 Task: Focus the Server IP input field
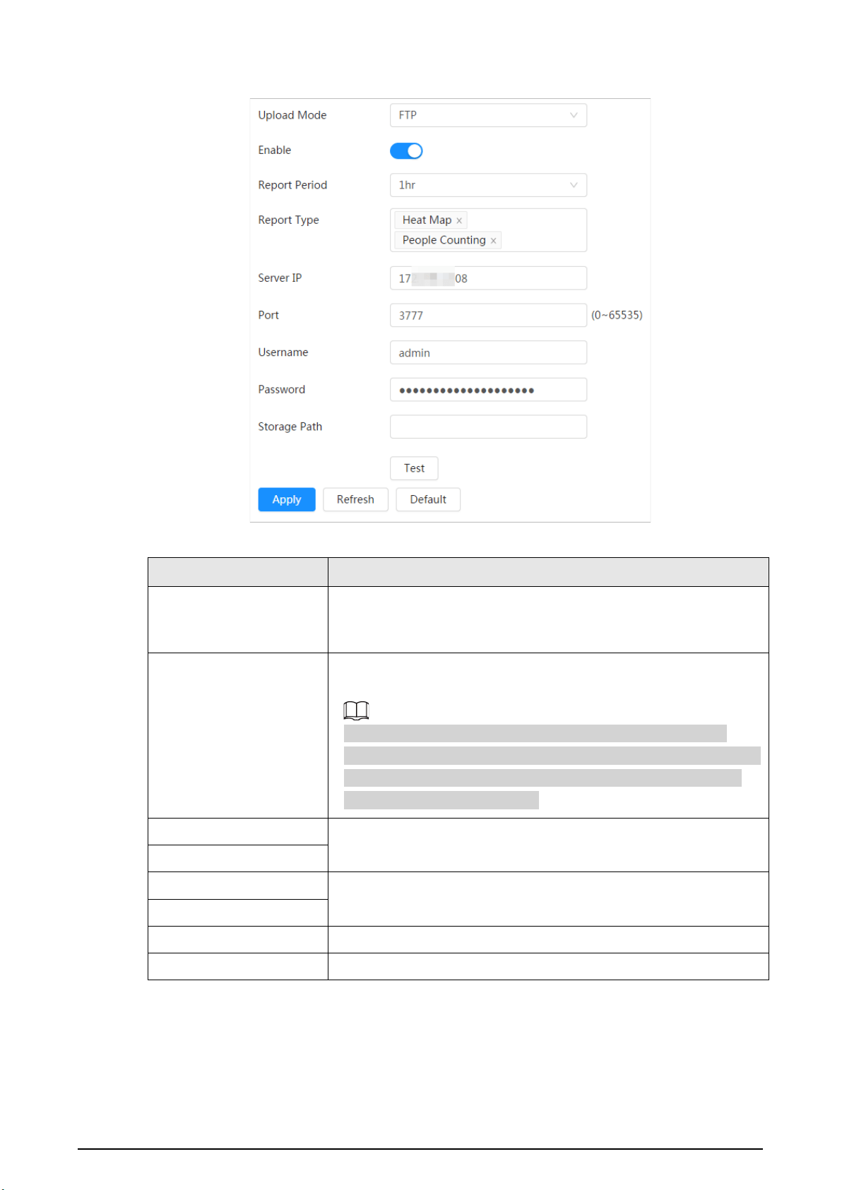(x=488, y=278)
